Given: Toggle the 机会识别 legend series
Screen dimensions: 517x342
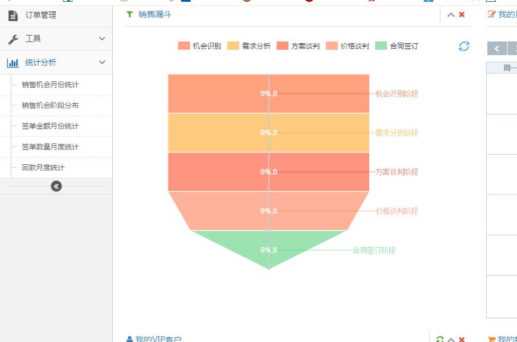Looking at the screenshot, I should pyautogui.click(x=199, y=46).
